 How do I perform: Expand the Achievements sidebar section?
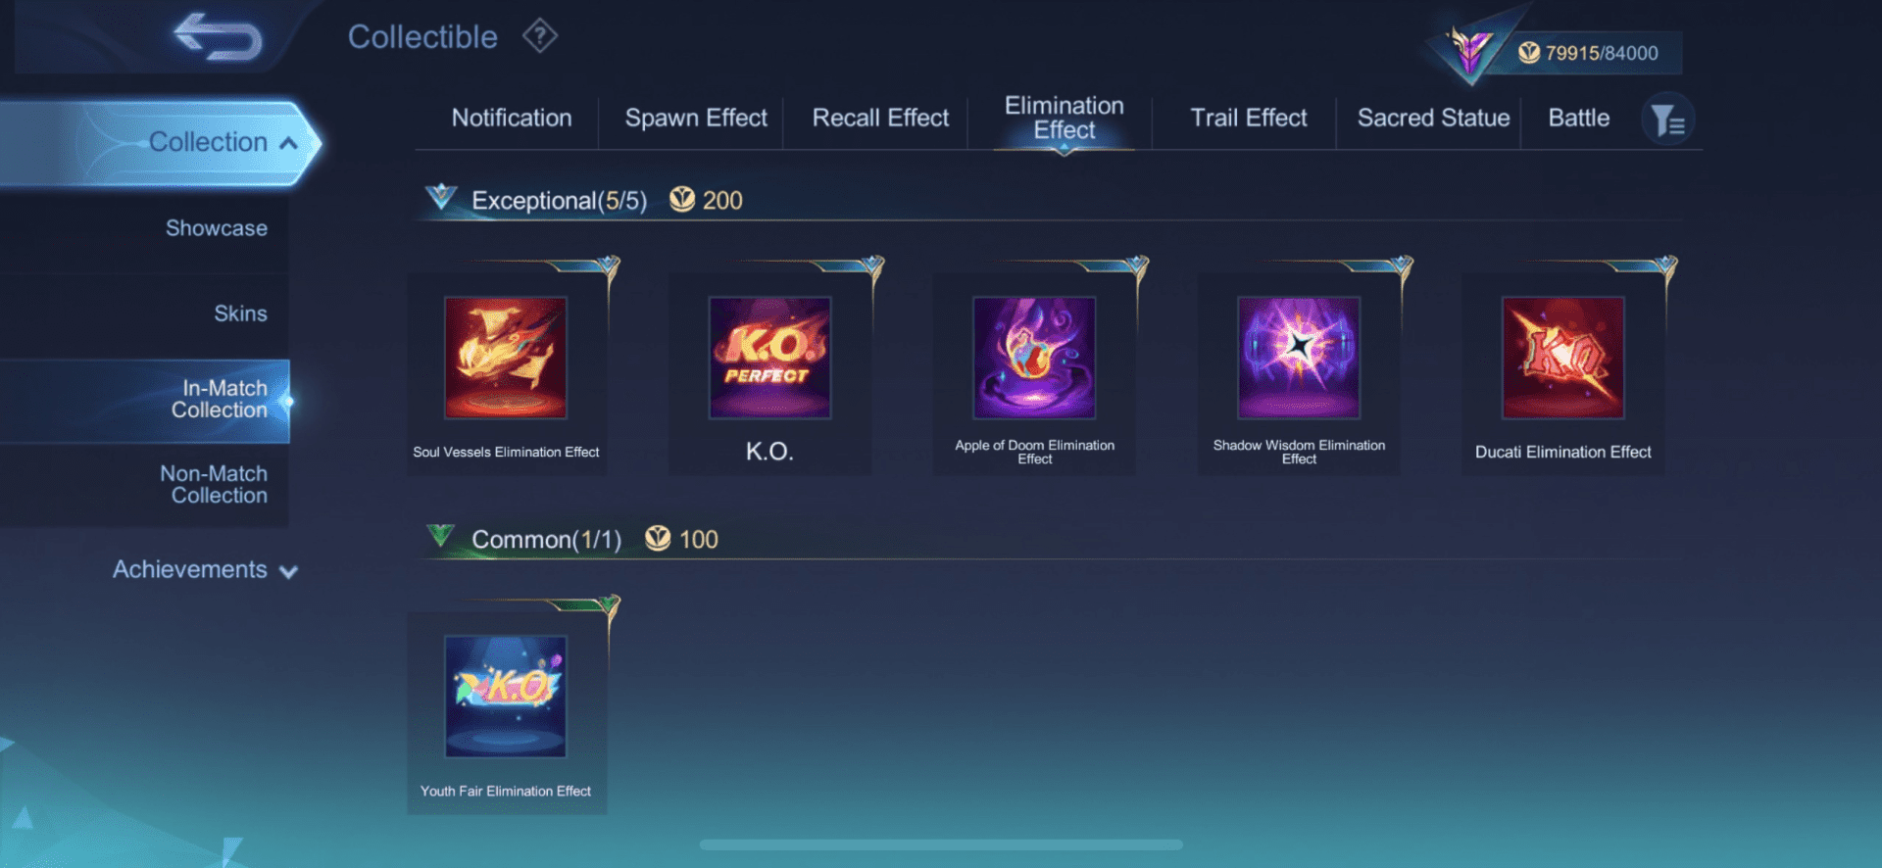pos(205,570)
